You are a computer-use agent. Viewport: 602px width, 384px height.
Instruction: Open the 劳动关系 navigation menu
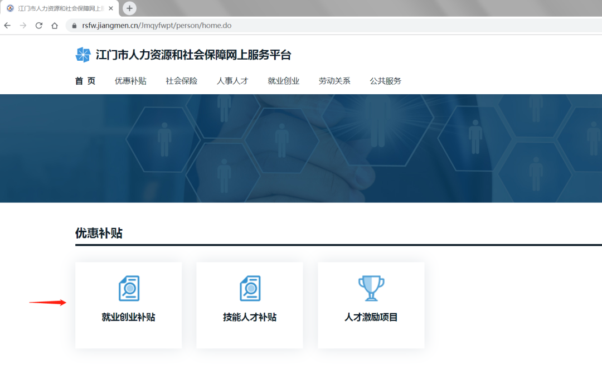[334, 81]
